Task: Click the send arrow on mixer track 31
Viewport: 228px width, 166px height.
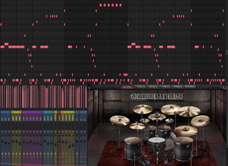Action: click(66, 162)
